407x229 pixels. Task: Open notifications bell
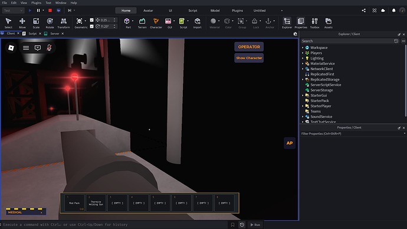(x=394, y=11)
